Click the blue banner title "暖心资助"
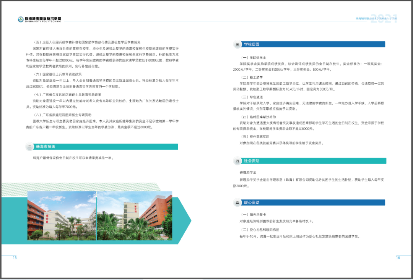Image resolution: width=413 pixels, height=280 pixels. 252,202
